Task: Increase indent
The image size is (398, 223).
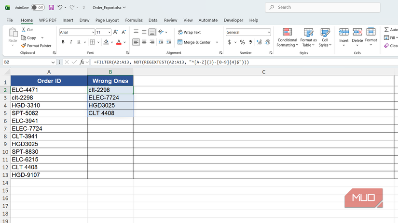Action: [169, 42]
